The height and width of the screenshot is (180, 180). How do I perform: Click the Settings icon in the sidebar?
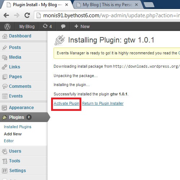pos(5,171)
